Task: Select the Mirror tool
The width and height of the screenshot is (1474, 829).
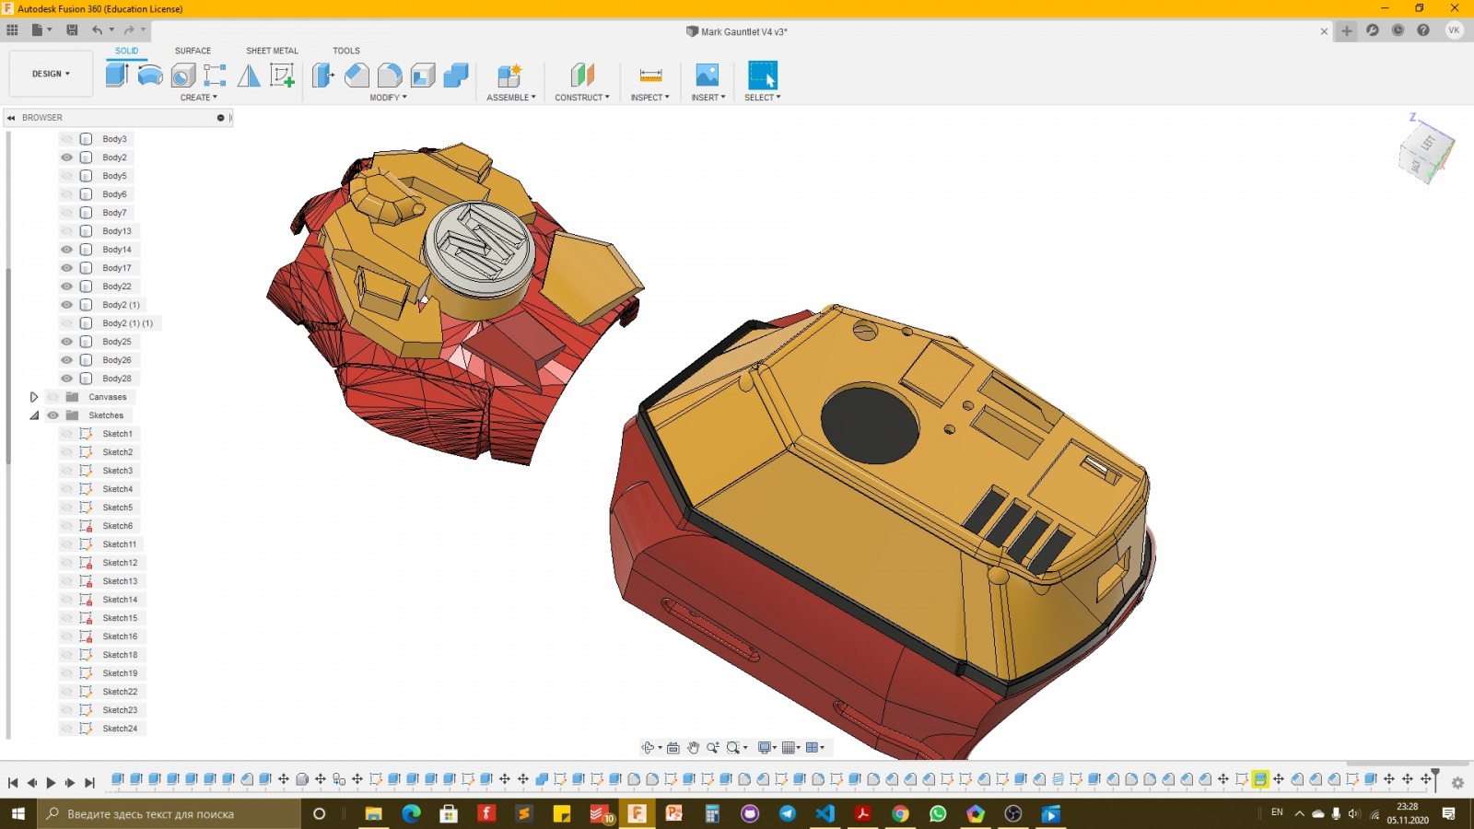Action: pyautogui.click(x=249, y=75)
